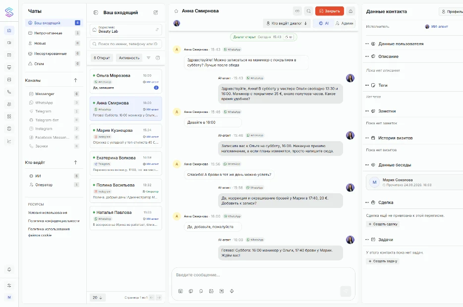Viewport: 463px width, 307px height.
Task: Open the 20 per page dropdown
Action: [x=97, y=298]
